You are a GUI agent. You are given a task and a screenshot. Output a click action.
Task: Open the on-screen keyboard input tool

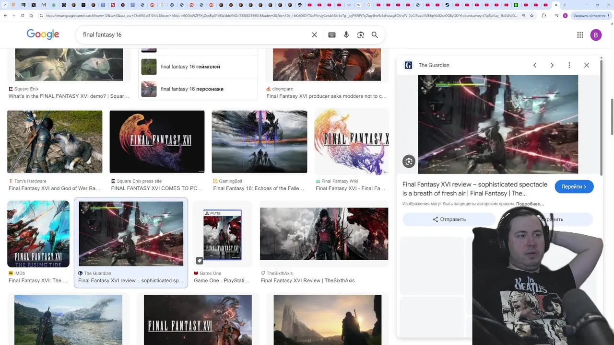331,35
